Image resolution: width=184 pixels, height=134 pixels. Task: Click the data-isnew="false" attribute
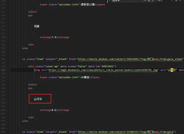tap(74, 66)
